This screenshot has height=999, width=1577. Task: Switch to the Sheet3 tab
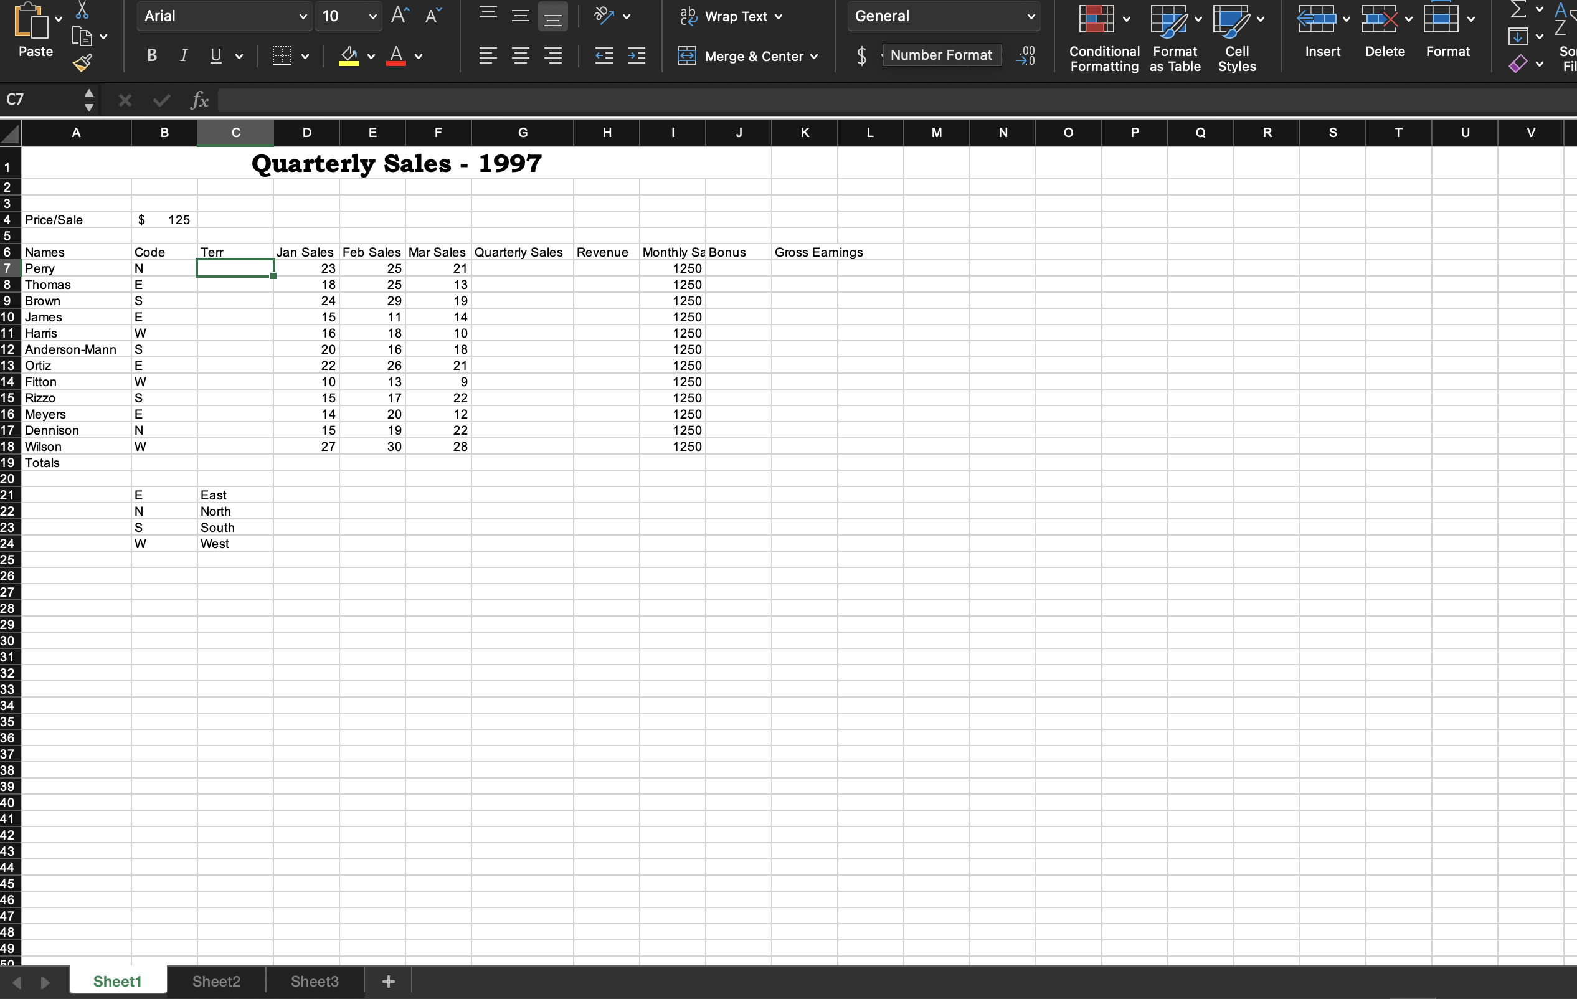tap(315, 981)
